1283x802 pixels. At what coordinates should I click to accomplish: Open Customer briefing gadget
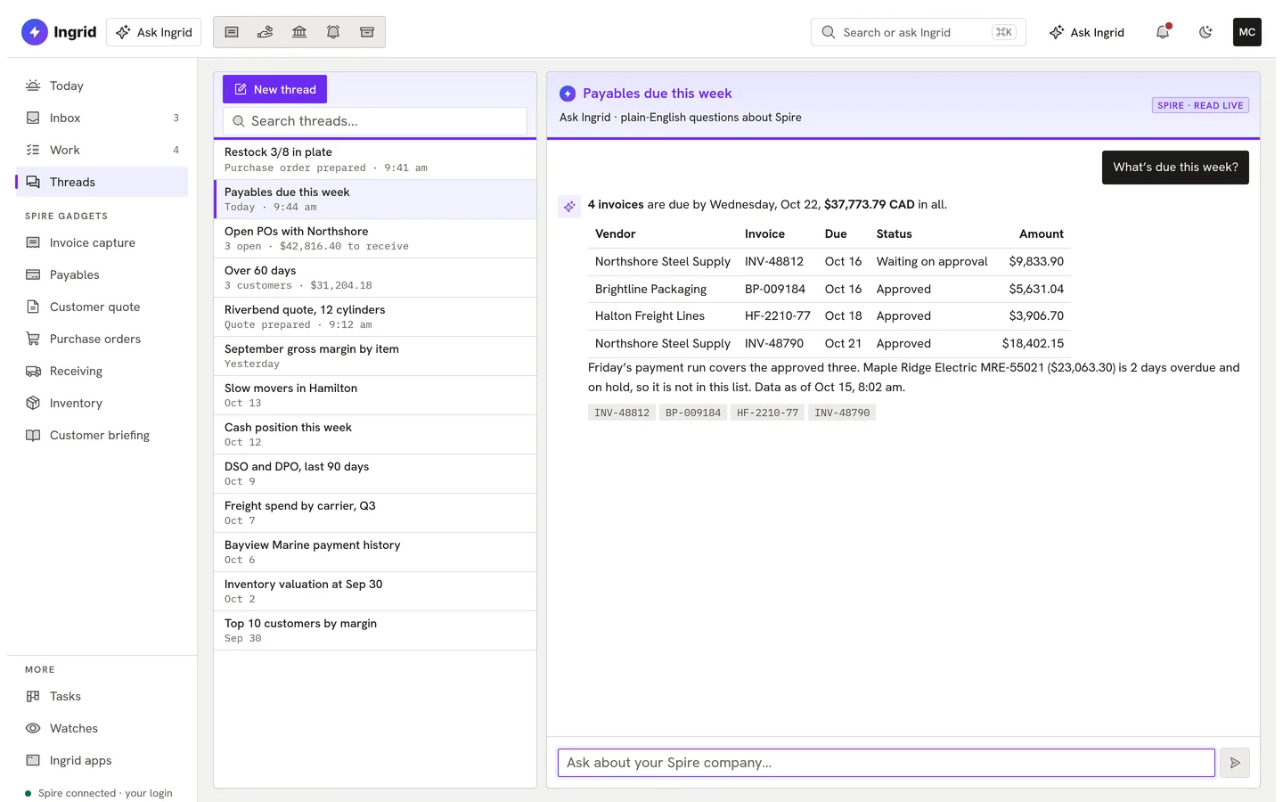(x=102, y=435)
